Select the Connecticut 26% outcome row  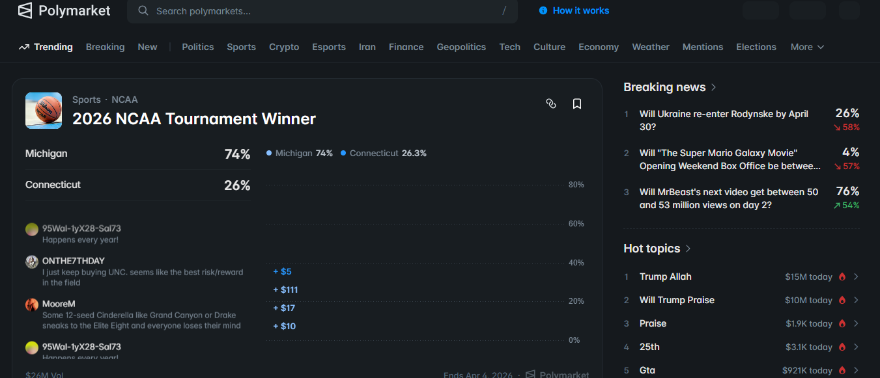137,185
